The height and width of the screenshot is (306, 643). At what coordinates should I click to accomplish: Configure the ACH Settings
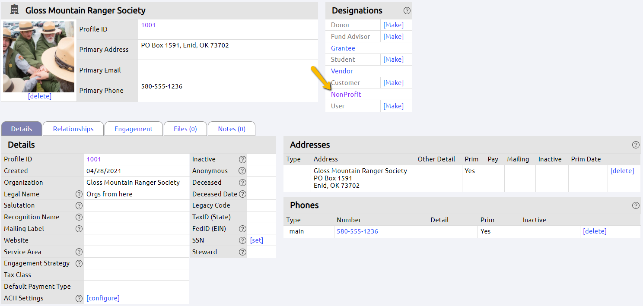pyautogui.click(x=103, y=298)
